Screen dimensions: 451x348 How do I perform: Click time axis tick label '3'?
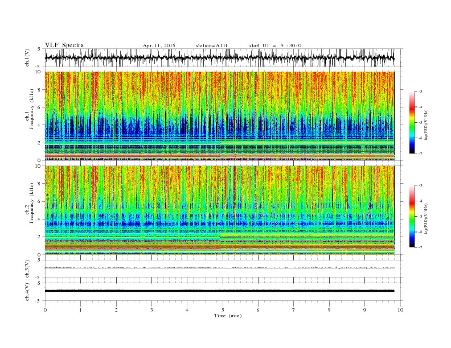151,310
